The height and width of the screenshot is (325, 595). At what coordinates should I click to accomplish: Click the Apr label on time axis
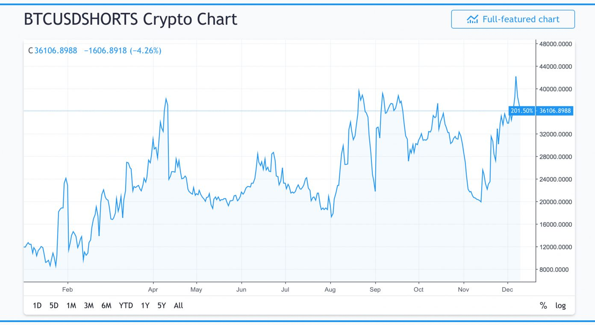click(x=153, y=290)
